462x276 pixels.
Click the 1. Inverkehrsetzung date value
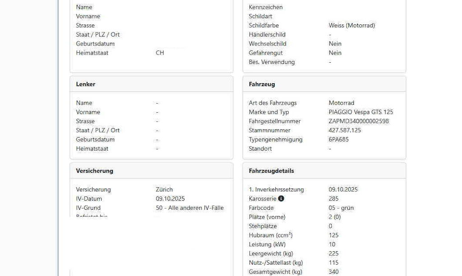[x=343, y=189]
